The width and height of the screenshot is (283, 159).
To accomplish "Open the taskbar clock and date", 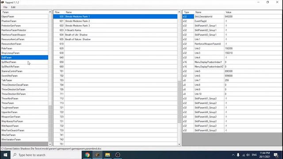I will [x=264, y=155].
